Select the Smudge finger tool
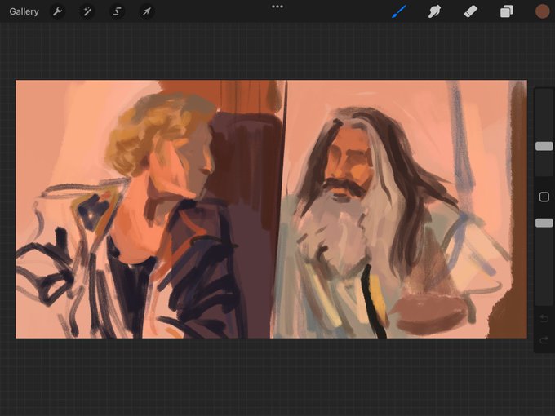The width and height of the screenshot is (555, 416). pos(434,11)
